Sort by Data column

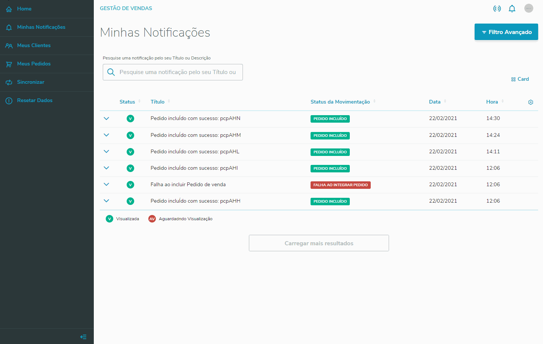coord(438,102)
